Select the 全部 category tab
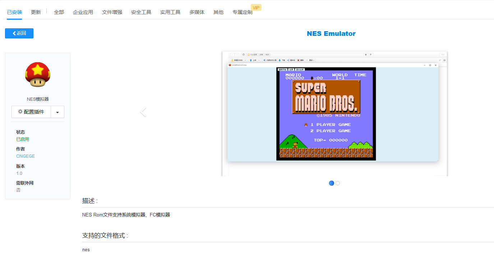Image resolution: width=494 pixels, height=267 pixels. tap(59, 12)
